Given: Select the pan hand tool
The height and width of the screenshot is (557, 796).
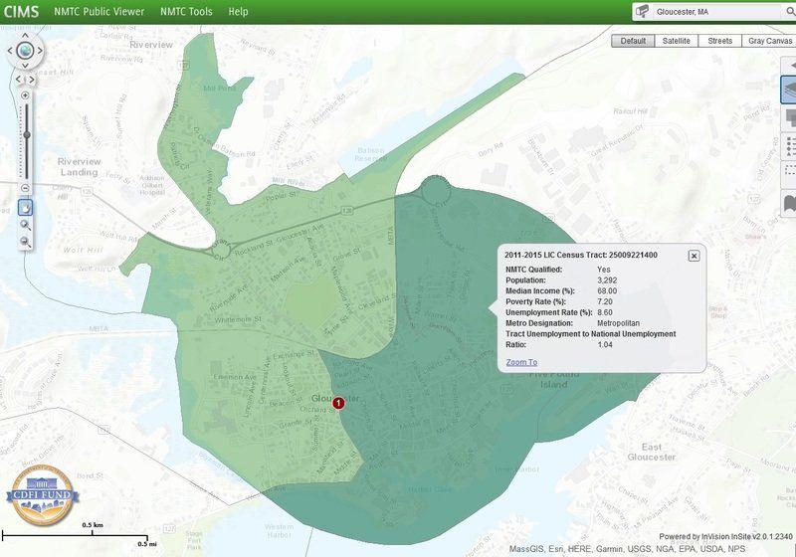Looking at the screenshot, I should coord(26,207).
